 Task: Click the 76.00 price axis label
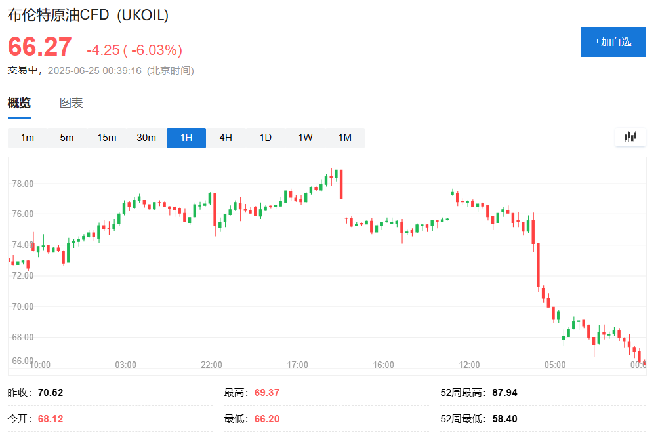pos(23,214)
